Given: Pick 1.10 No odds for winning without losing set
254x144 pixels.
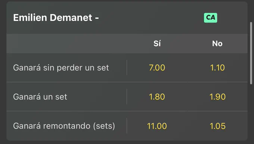Looking at the screenshot, I should 217,68.
